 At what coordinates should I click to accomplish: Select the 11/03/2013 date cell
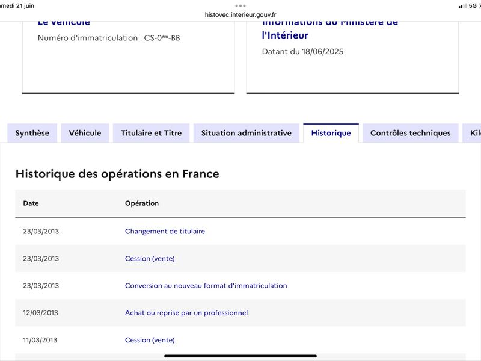point(40,340)
